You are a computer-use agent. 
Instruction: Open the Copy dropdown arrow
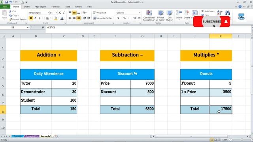tap(19, 15)
